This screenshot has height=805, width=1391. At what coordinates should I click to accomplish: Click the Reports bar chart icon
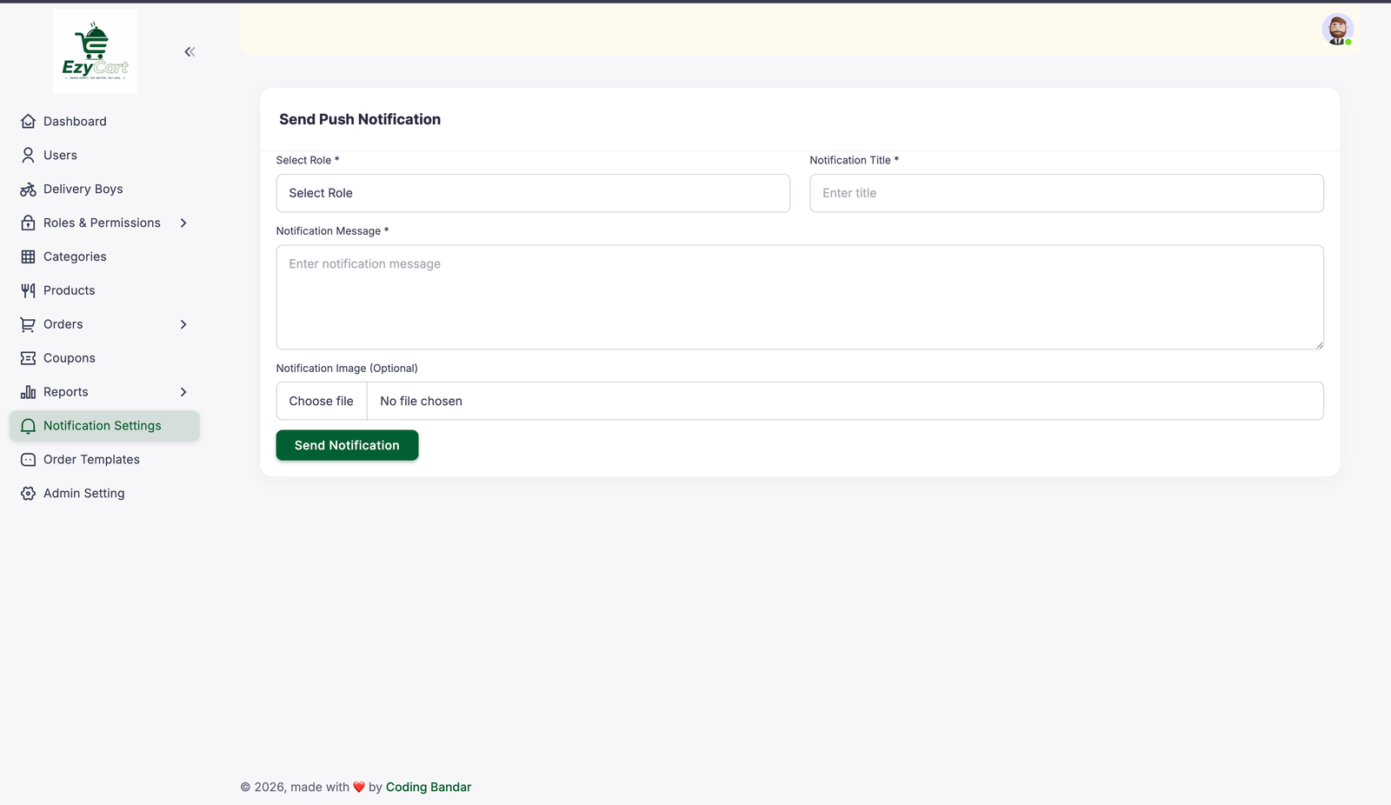28,393
